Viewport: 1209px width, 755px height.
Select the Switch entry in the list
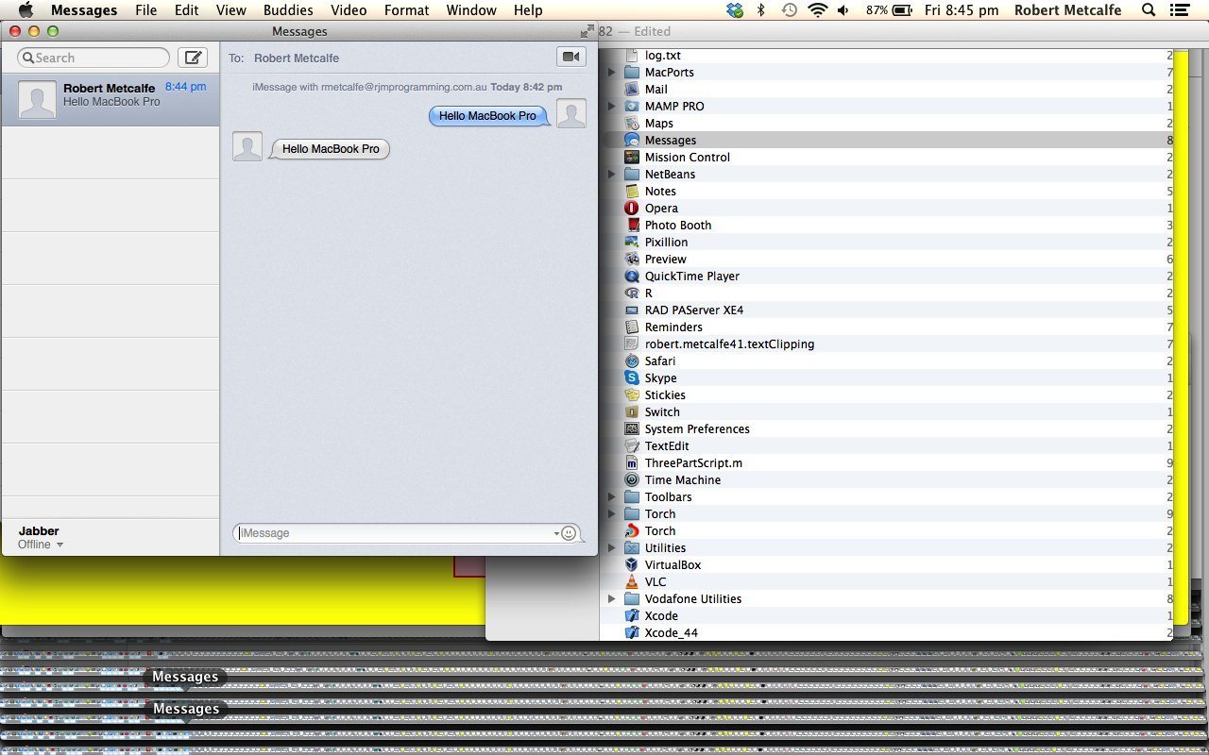[662, 411]
